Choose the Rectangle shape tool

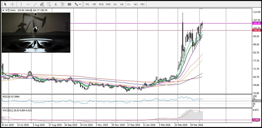(x=69, y=4)
